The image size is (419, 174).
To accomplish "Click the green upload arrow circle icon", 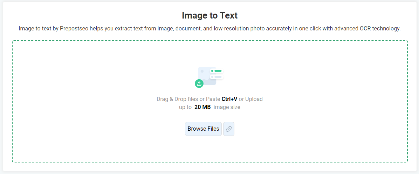I will coord(199,84).
